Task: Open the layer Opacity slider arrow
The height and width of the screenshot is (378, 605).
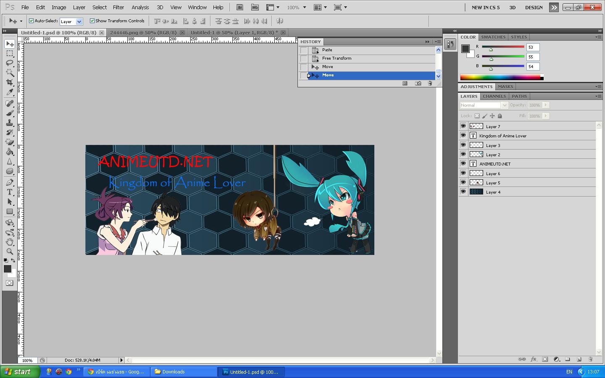Action: click(x=546, y=105)
